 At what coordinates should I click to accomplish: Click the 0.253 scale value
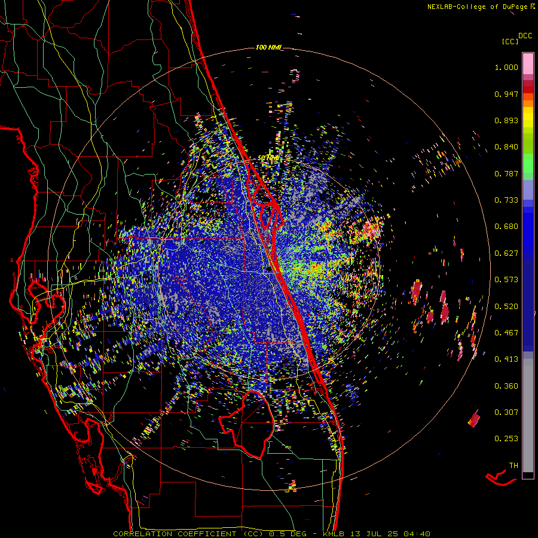click(x=506, y=439)
